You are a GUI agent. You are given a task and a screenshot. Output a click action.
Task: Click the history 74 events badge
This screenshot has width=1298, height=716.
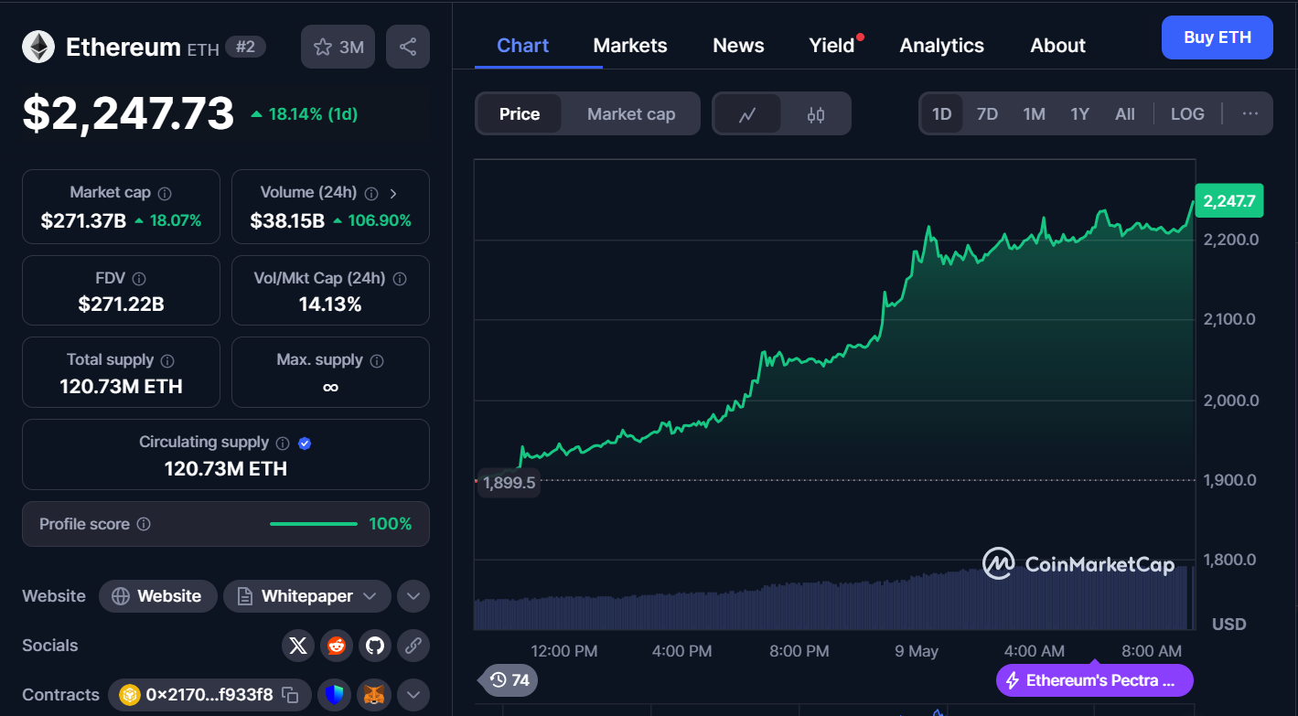(510, 680)
